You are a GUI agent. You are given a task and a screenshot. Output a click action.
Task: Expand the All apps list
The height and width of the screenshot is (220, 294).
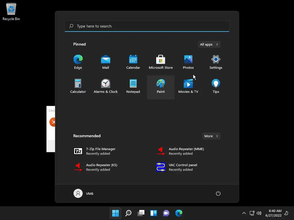coord(209,44)
